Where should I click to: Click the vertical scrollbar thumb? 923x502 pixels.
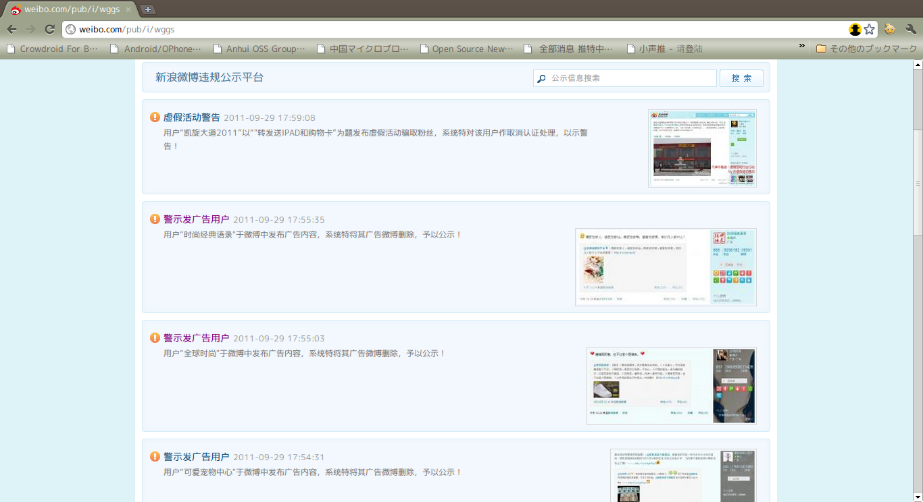[x=918, y=184]
